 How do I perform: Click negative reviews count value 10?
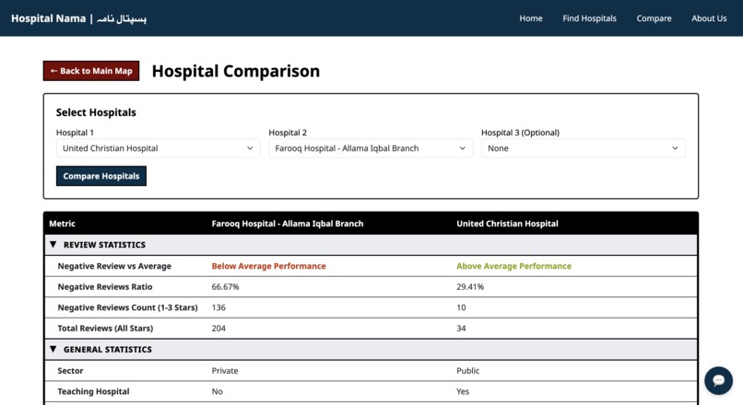461,307
